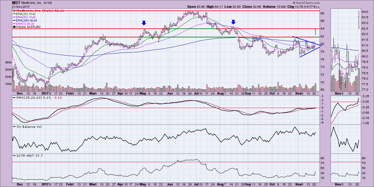Click the price bar icon before Medtronic legend
374x187 pixels.
pyautogui.click(x=13, y=10)
